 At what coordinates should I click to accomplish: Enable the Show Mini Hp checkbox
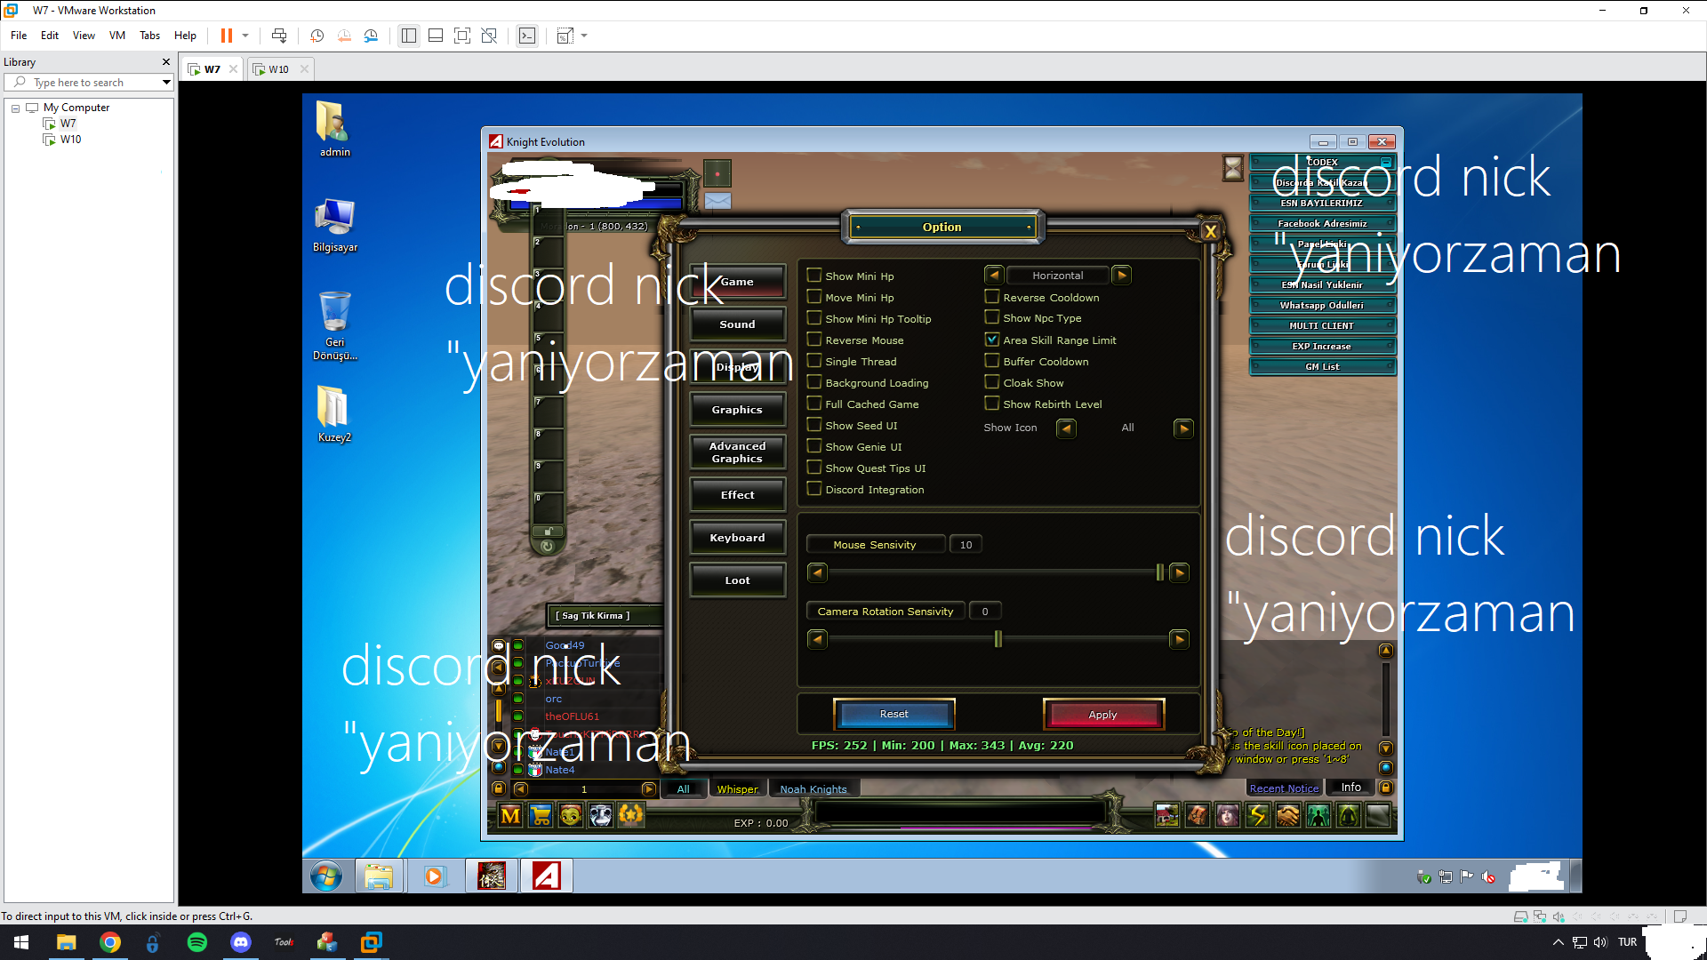click(x=813, y=276)
